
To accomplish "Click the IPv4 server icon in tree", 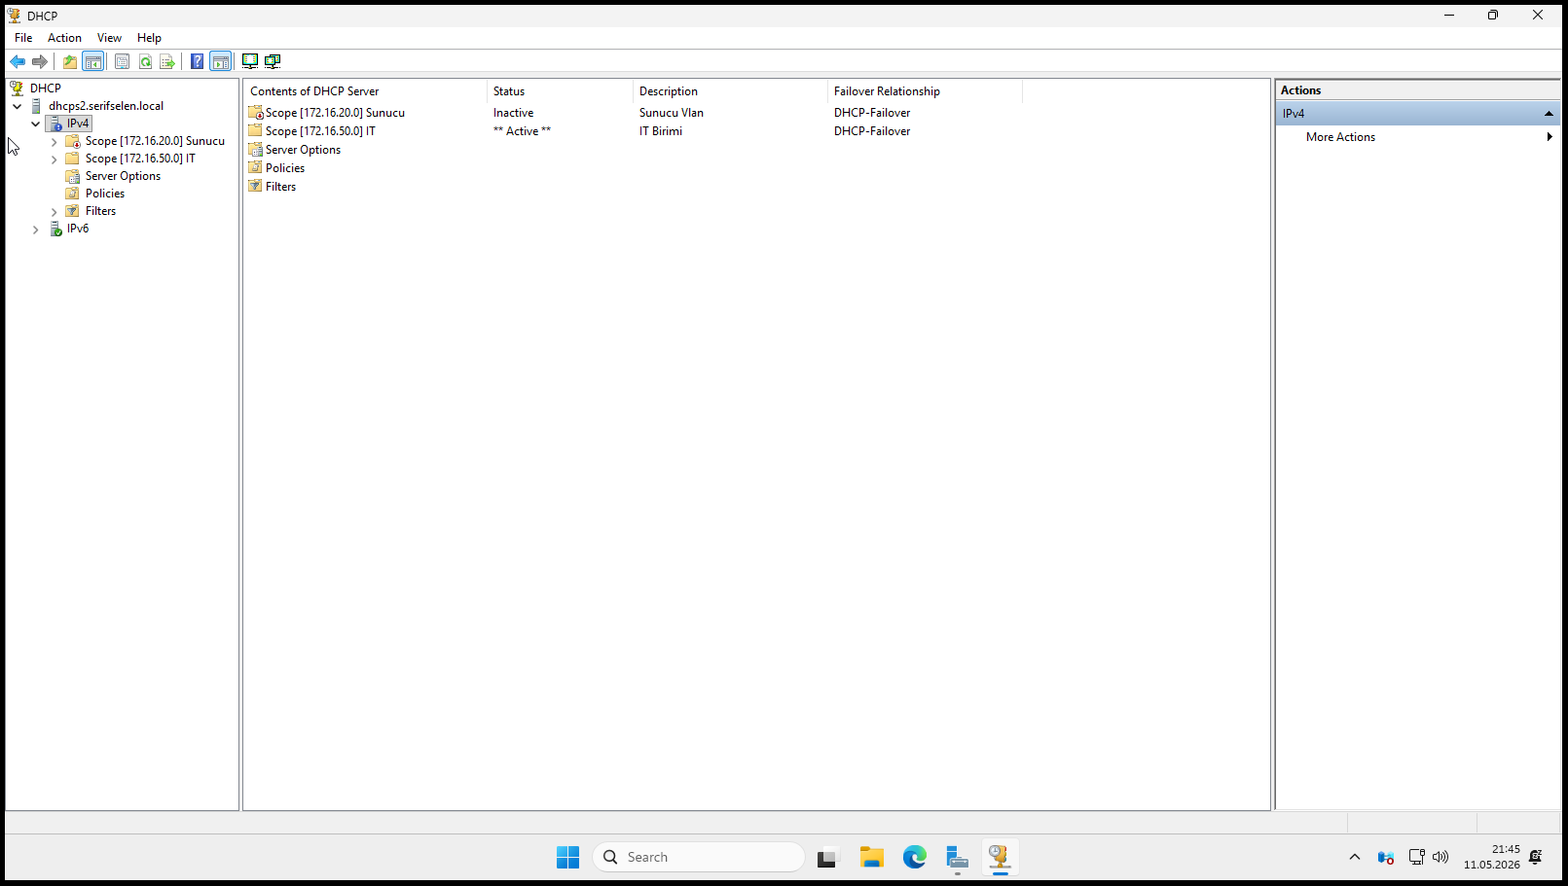I will pyautogui.click(x=56, y=124).
